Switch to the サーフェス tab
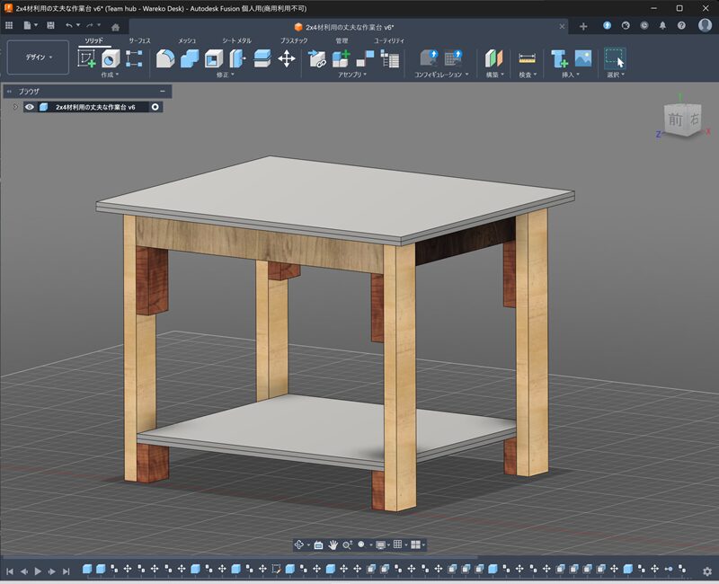This screenshot has width=719, height=584. point(139,40)
